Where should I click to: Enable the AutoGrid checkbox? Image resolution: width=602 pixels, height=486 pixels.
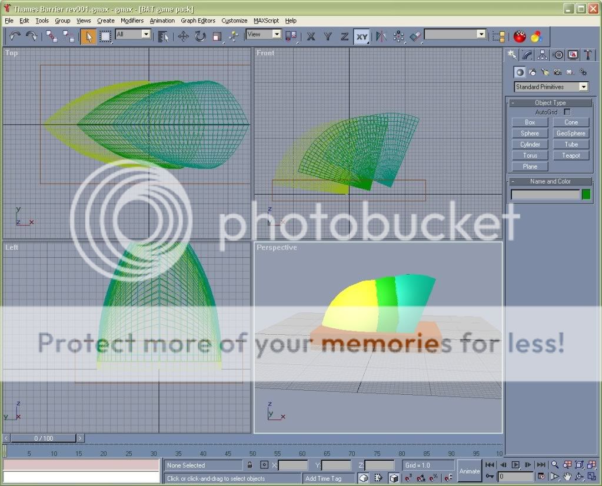tap(567, 112)
